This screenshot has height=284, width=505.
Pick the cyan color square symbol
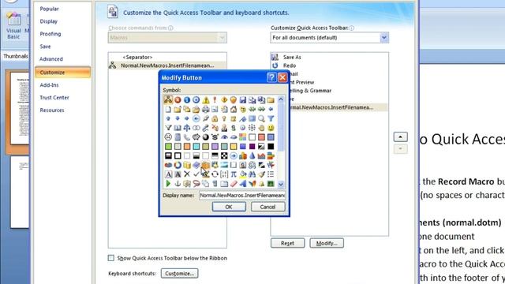coord(196,147)
